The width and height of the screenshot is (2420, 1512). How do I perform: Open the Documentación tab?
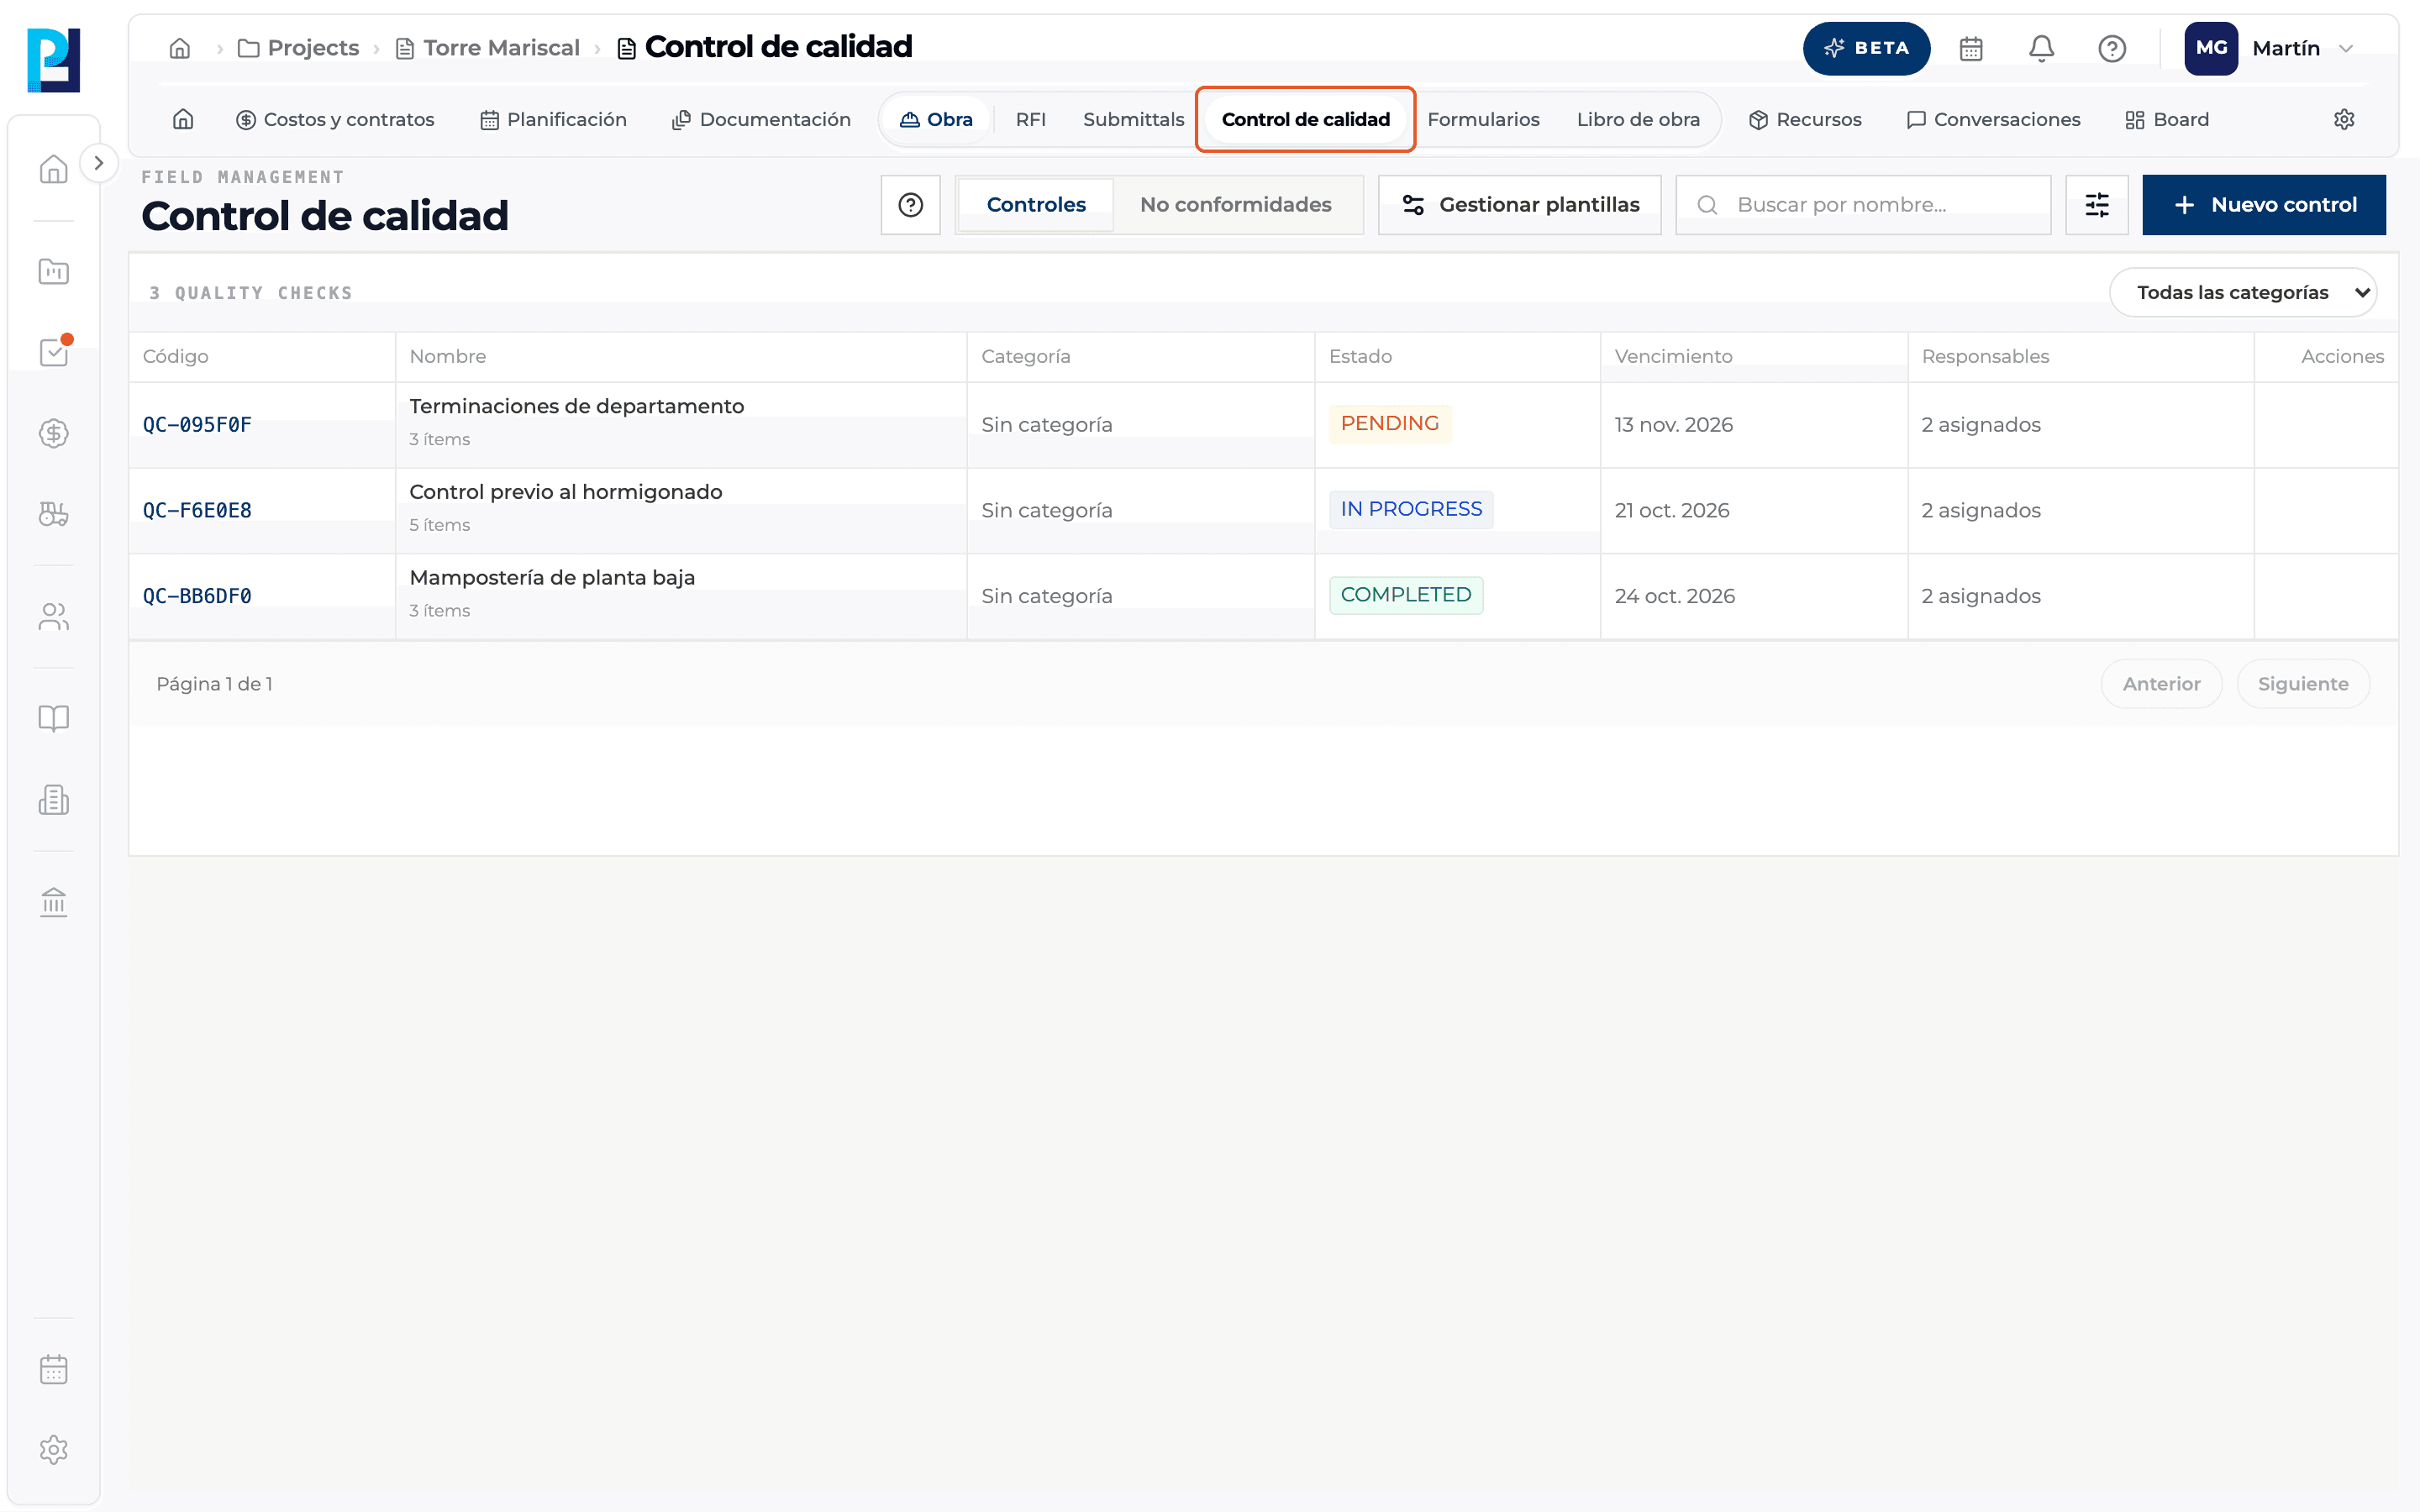[761, 120]
